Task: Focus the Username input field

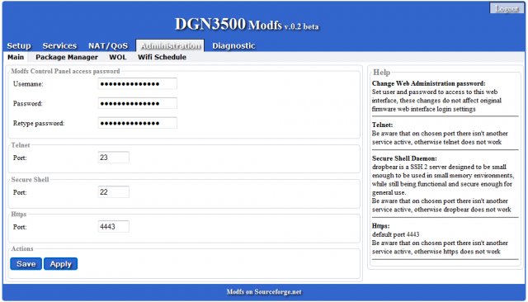Action: (x=138, y=84)
